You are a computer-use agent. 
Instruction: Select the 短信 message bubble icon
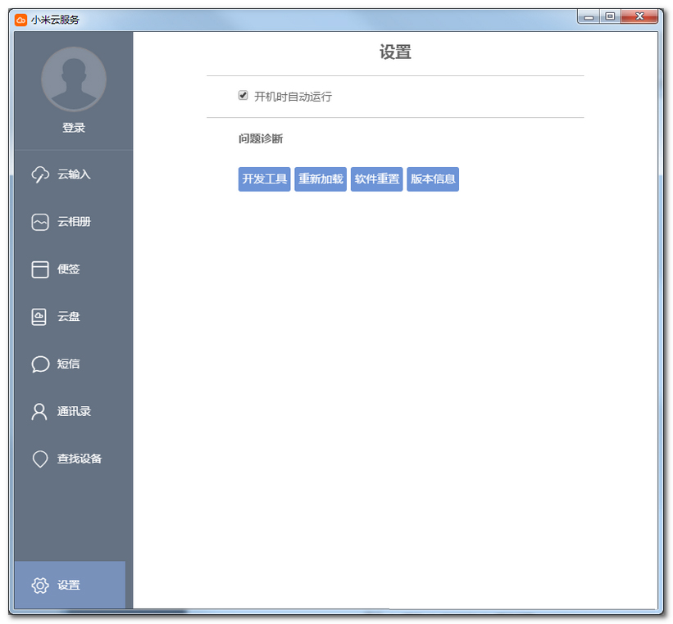(x=39, y=364)
